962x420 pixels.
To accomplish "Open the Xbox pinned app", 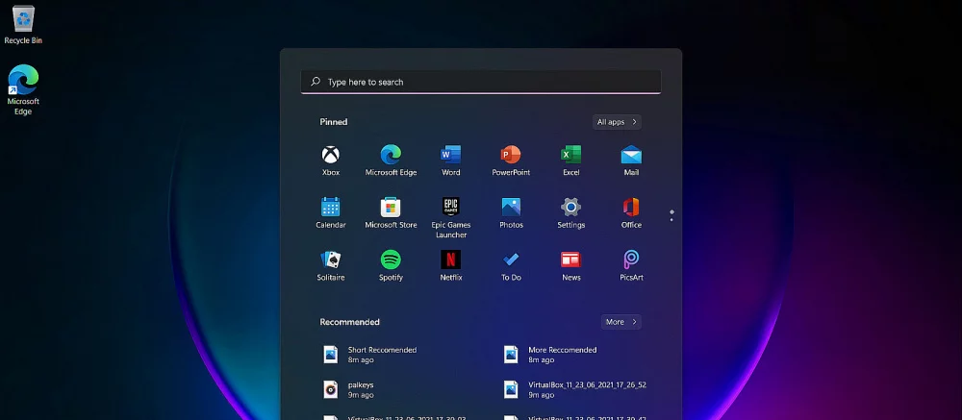I will point(331,161).
